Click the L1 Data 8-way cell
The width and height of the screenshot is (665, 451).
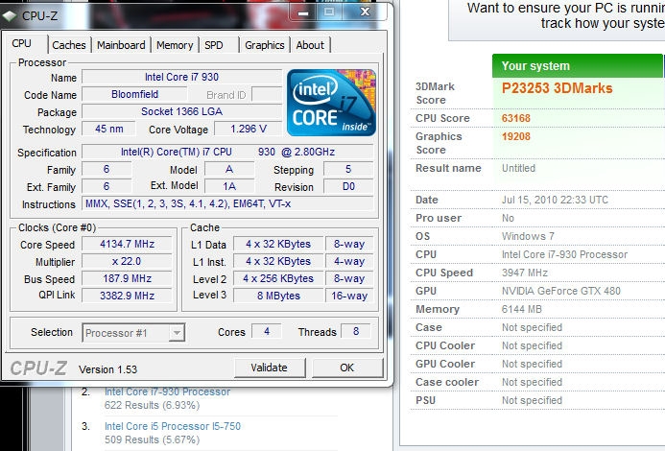pyautogui.click(x=349, y=244)
